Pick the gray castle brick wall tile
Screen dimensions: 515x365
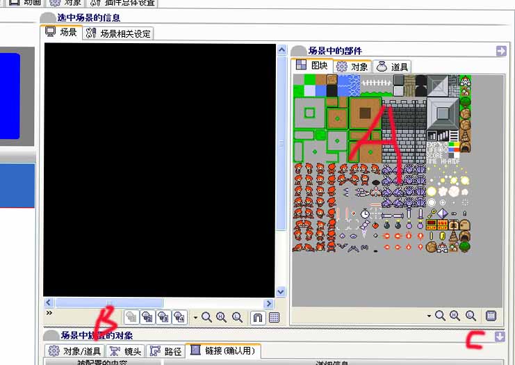[404, 131]
